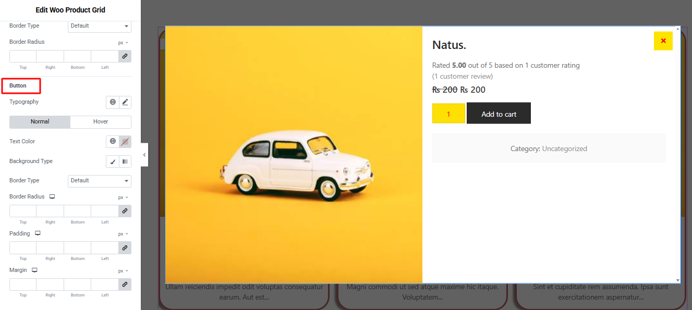The width and height of the screenshot is (692, 310).
Task: Open the Text Color picker swatch
Action: 125,141
